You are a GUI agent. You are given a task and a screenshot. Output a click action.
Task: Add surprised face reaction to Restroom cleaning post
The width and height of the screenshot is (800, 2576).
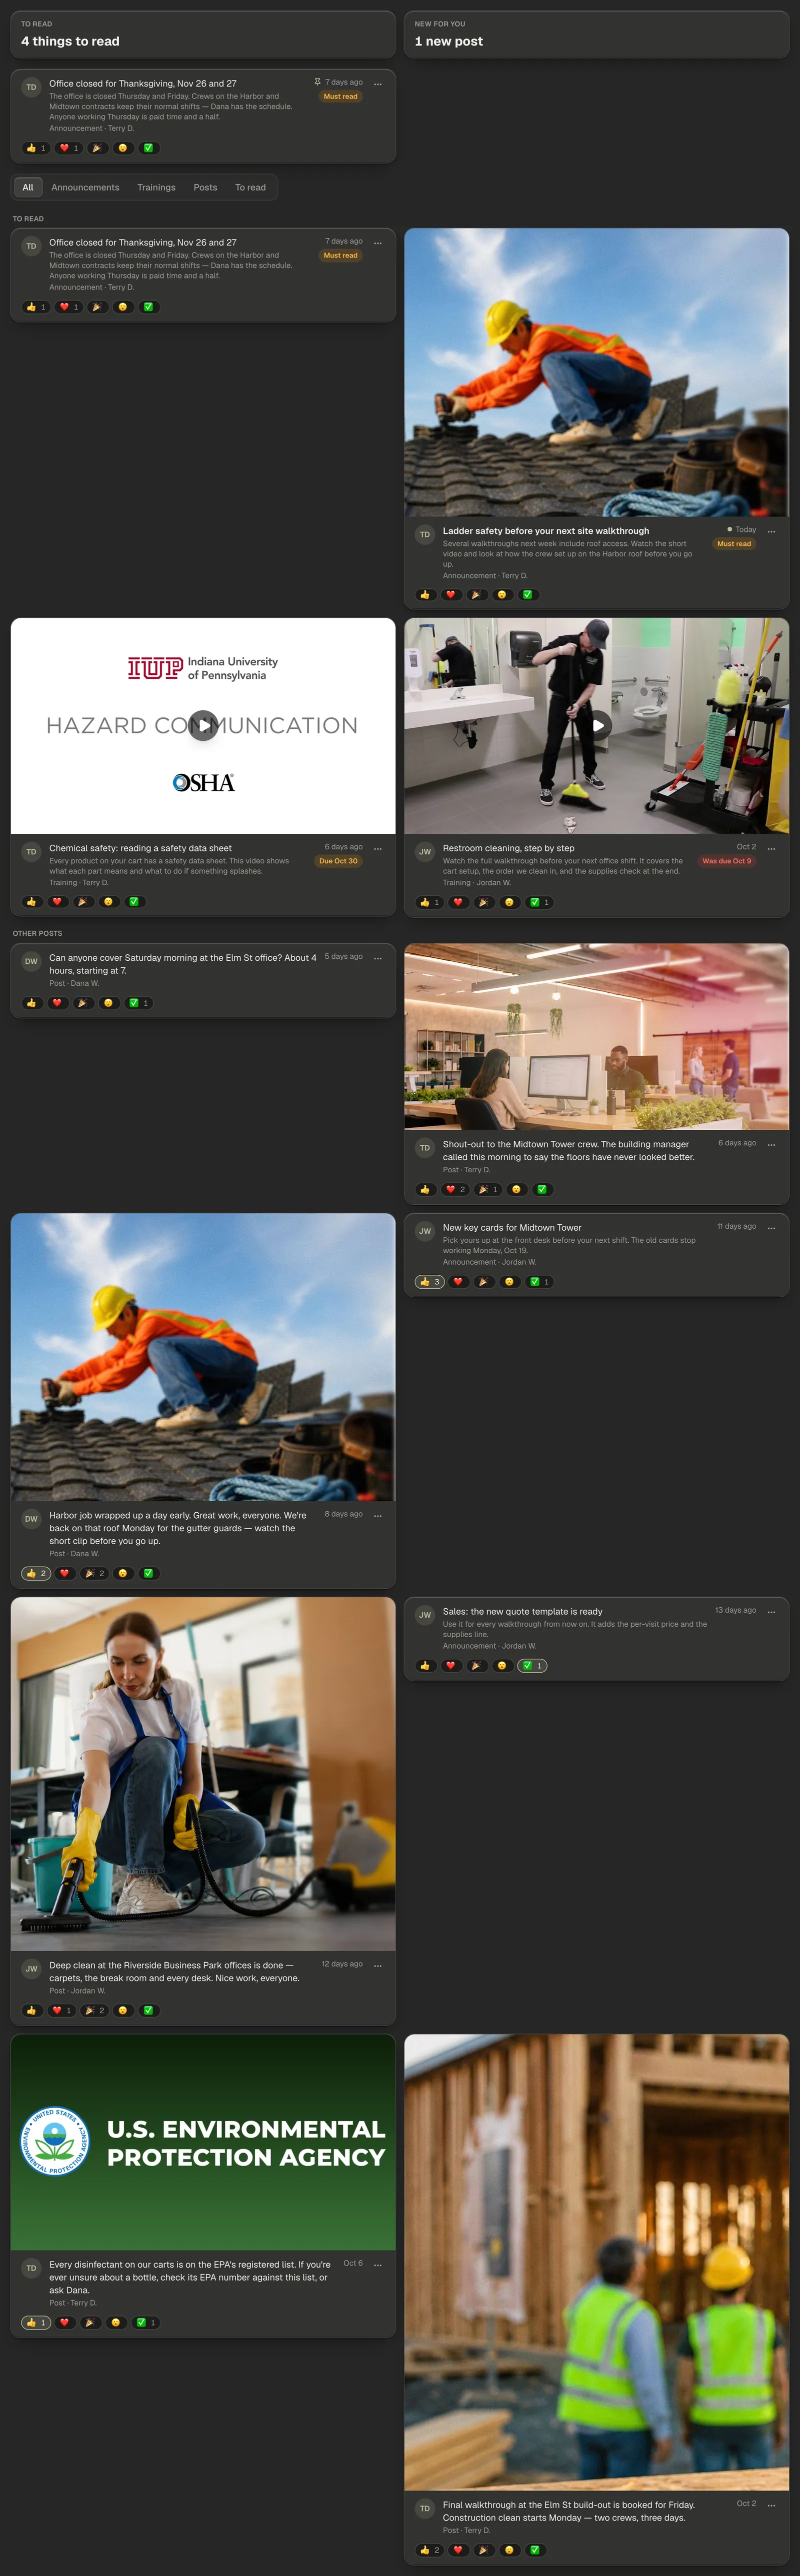(x=509, y=902)
